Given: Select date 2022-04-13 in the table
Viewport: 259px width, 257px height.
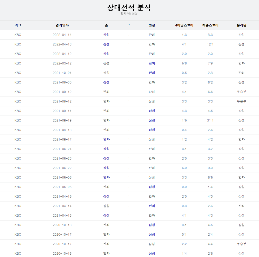Looking at the screenshot, I should (62, 44).
